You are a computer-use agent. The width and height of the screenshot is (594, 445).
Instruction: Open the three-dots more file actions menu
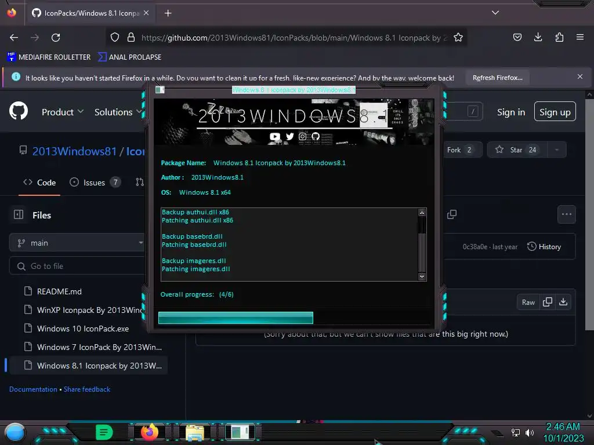[566, 214]
